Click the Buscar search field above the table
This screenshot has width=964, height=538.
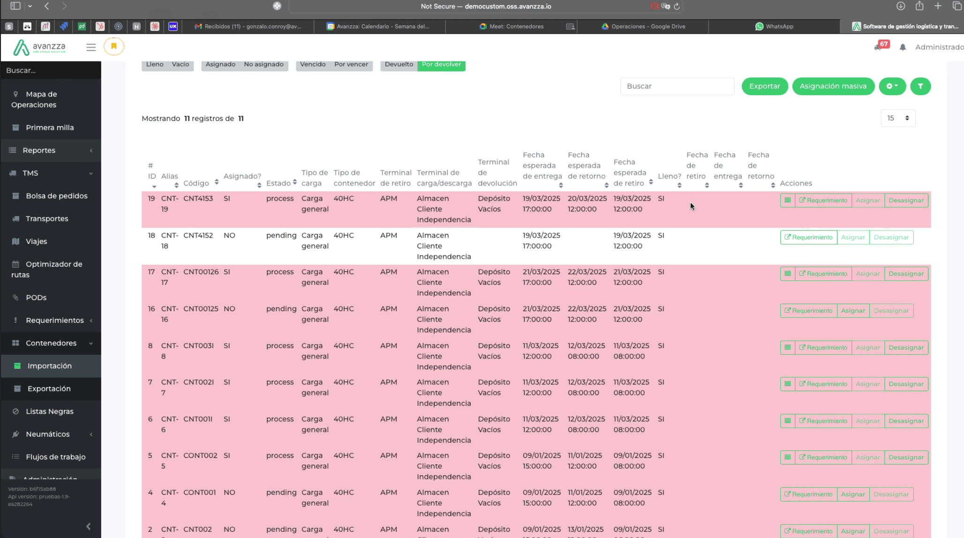(x=677, y=86)
